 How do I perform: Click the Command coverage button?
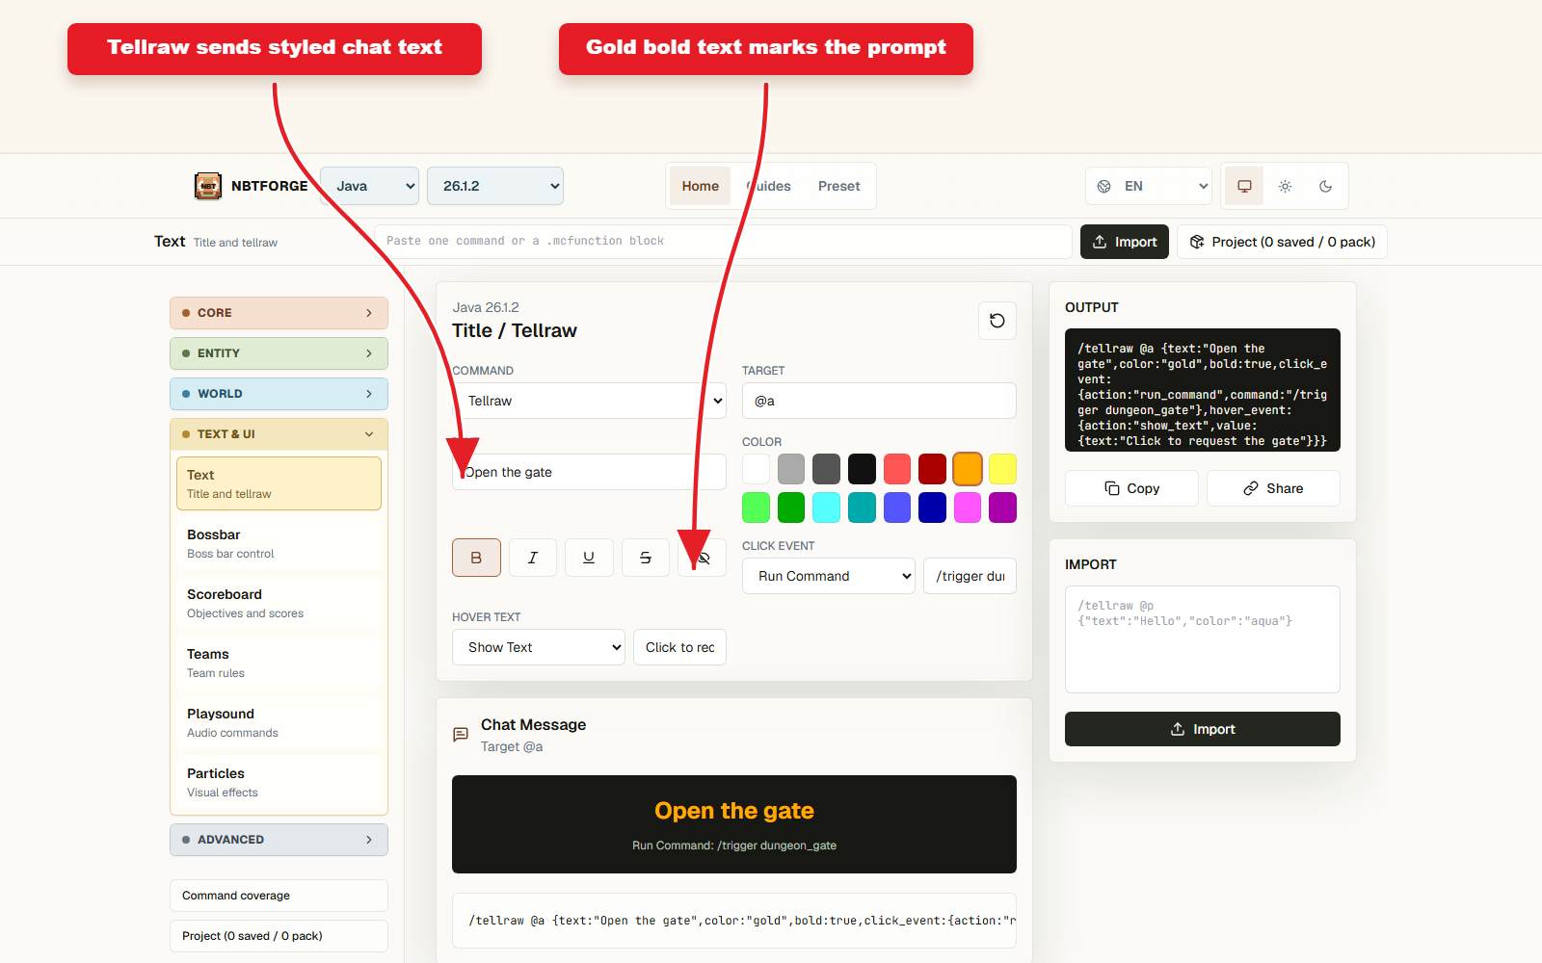[279, 896]
